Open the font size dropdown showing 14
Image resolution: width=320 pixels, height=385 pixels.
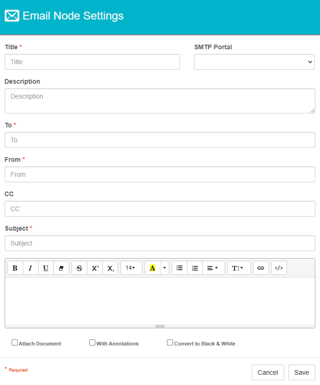pos(131,268)
